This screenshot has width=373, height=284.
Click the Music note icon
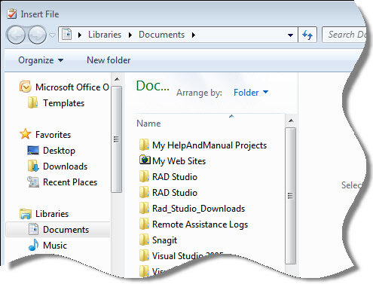(33, 245)
